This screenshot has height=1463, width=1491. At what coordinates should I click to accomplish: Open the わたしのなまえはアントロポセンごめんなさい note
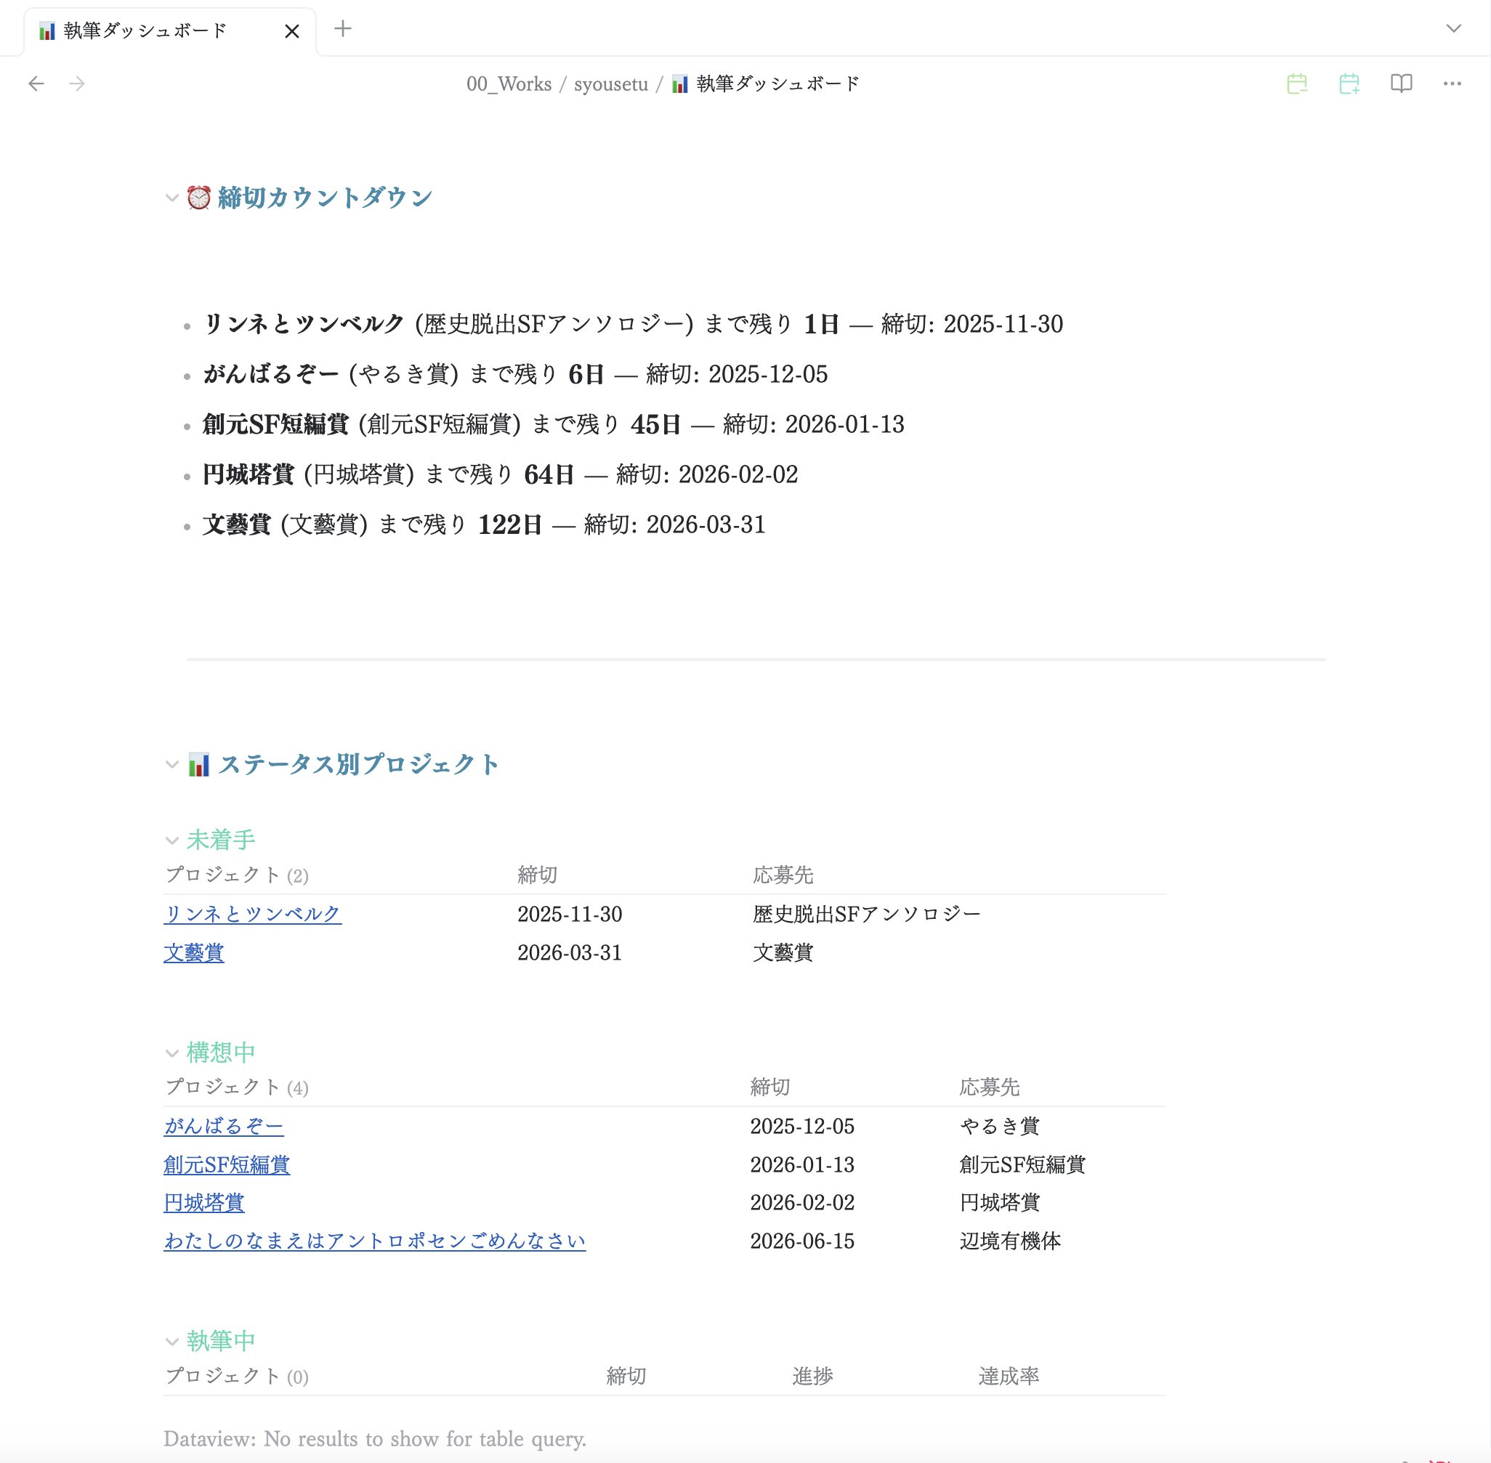pyautogui.click(x=373, y=1241)
